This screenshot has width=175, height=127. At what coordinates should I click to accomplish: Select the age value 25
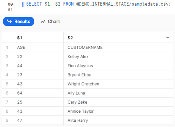(38, 102)
